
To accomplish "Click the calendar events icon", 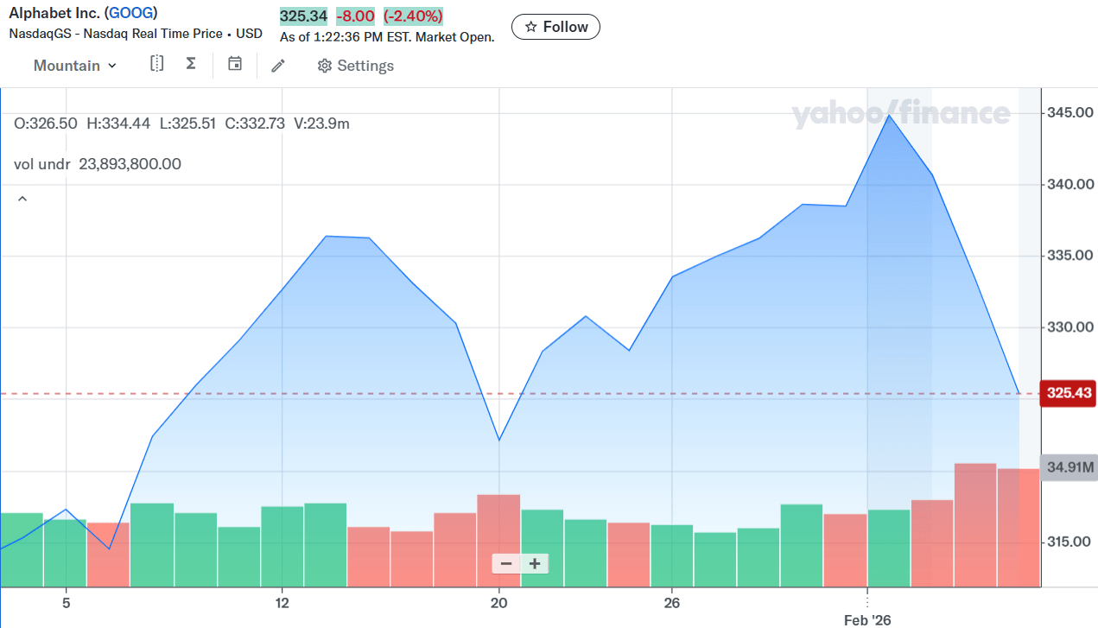I will (x=235, y=64).
